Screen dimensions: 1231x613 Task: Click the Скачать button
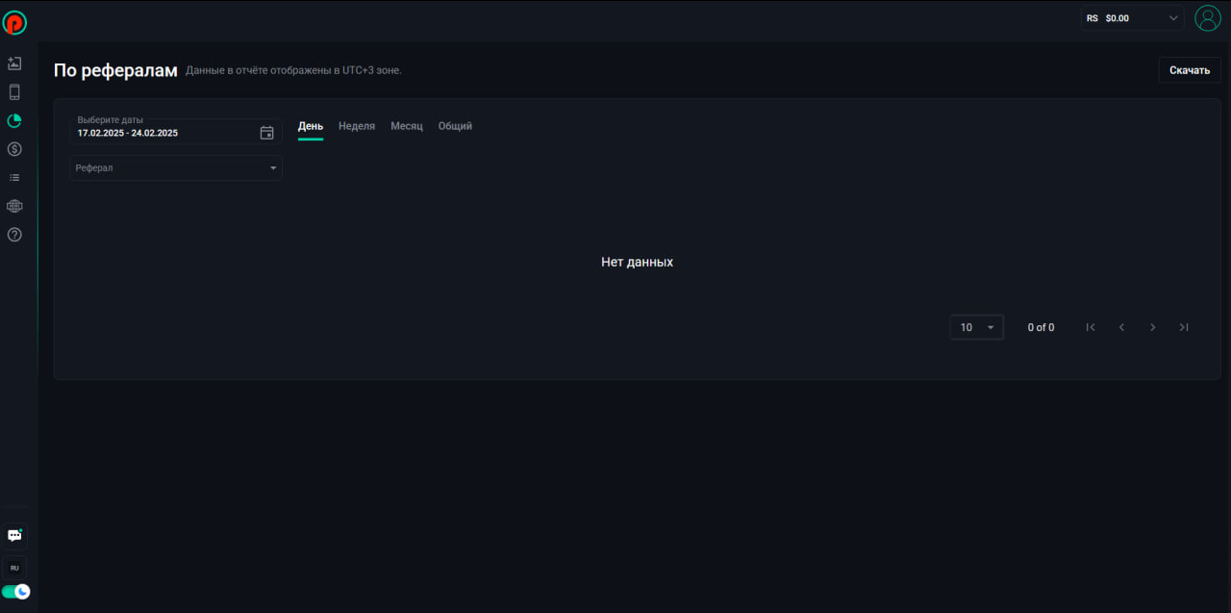[x=1190, y=70]
